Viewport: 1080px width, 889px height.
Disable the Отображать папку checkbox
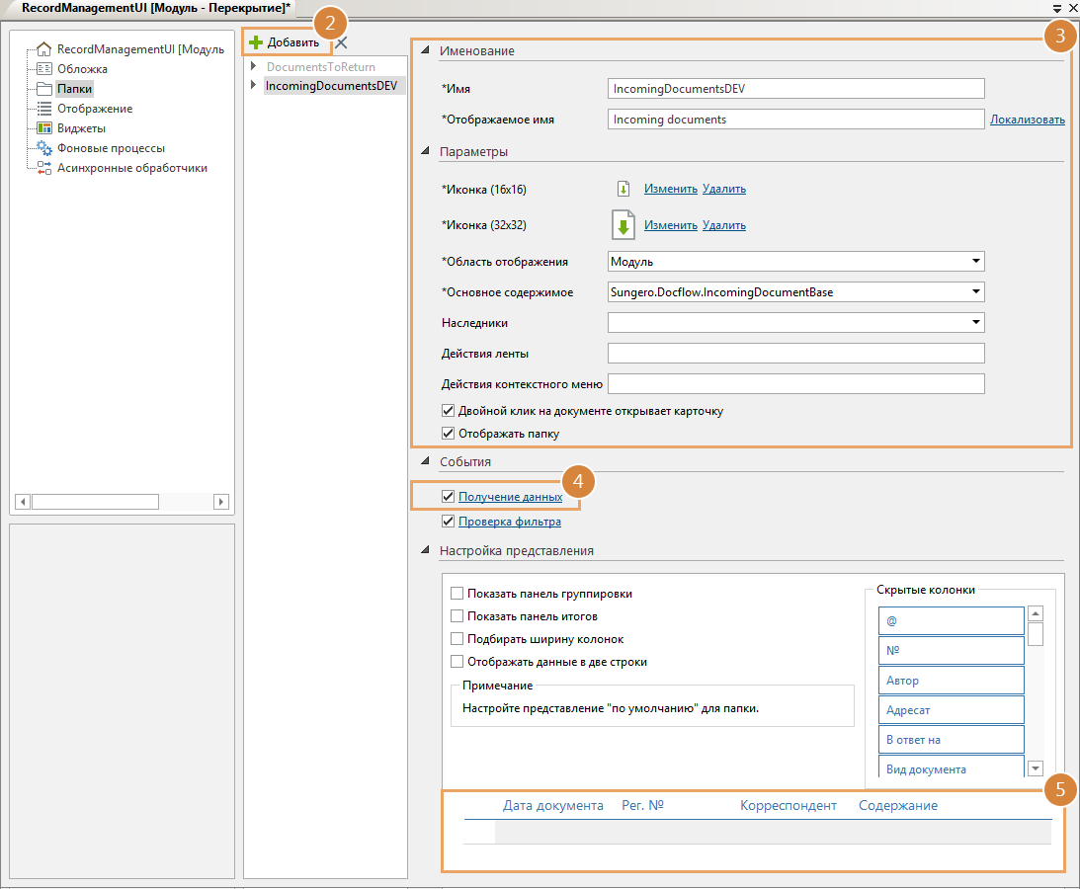pyautogui.click(x=448, y=433)
